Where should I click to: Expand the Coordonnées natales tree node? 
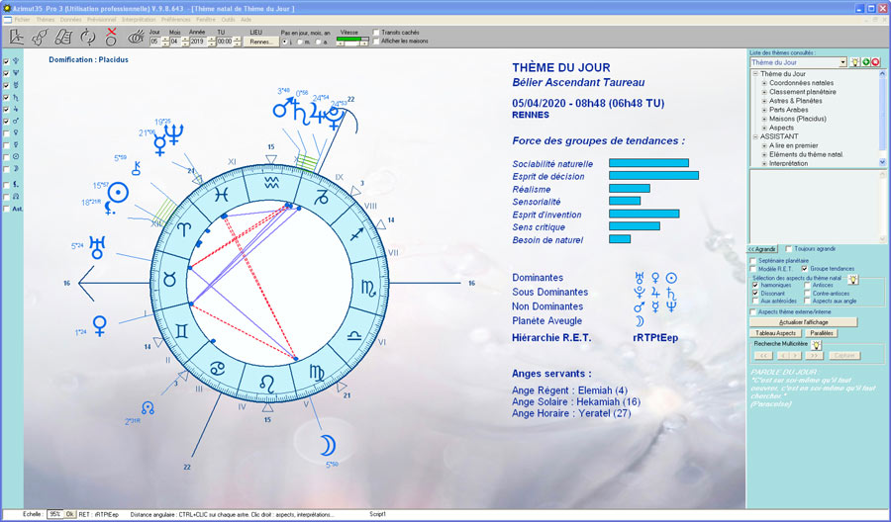(x=764, y=83)
